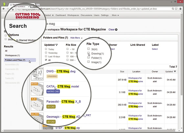The height and width of the screenshot is (133, 184).
Task: Toggle Today updated filter checkbox
Action: point(46,49)
